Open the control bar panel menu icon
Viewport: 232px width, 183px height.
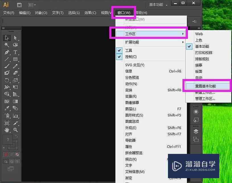(x=194, y=21)
